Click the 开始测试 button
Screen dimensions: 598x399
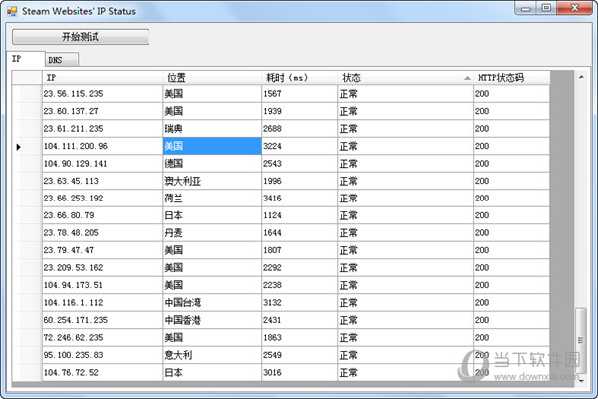click(x=81, y=37)
